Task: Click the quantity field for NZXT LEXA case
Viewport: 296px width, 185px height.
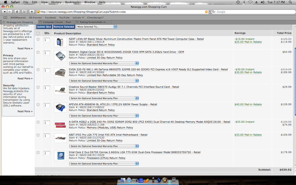Action: tap(47, 40)
